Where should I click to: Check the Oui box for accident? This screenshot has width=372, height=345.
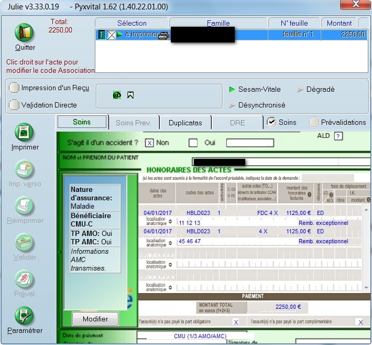(193, 143)
